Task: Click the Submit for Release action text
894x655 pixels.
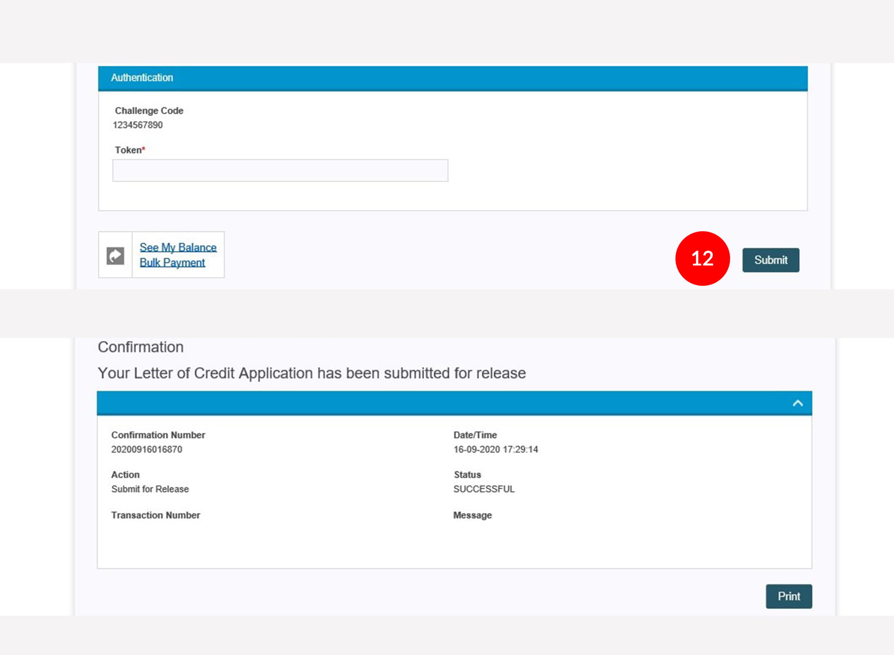Action: pos(150,489)
